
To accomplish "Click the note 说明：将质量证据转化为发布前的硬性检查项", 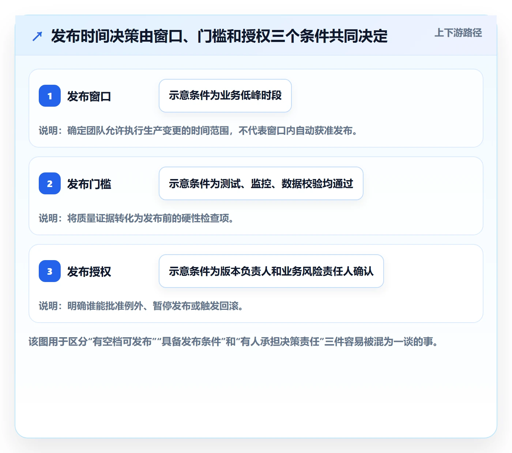I will (x=136, y=218).
